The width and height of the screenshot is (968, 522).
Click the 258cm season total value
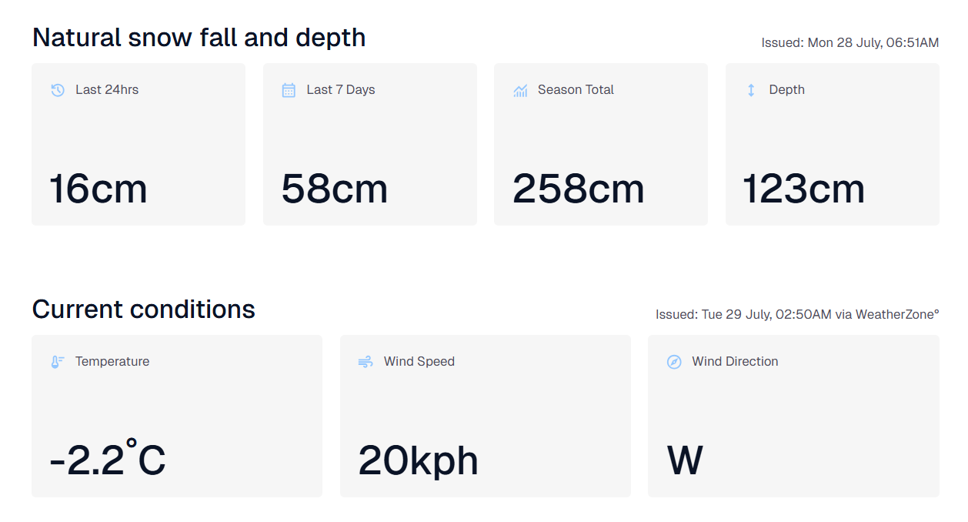pos(579,189)
